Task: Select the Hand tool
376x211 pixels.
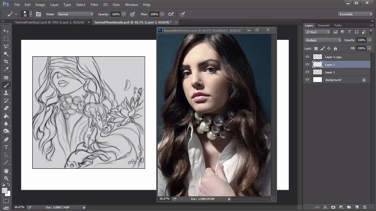Action: pos(6,171)
